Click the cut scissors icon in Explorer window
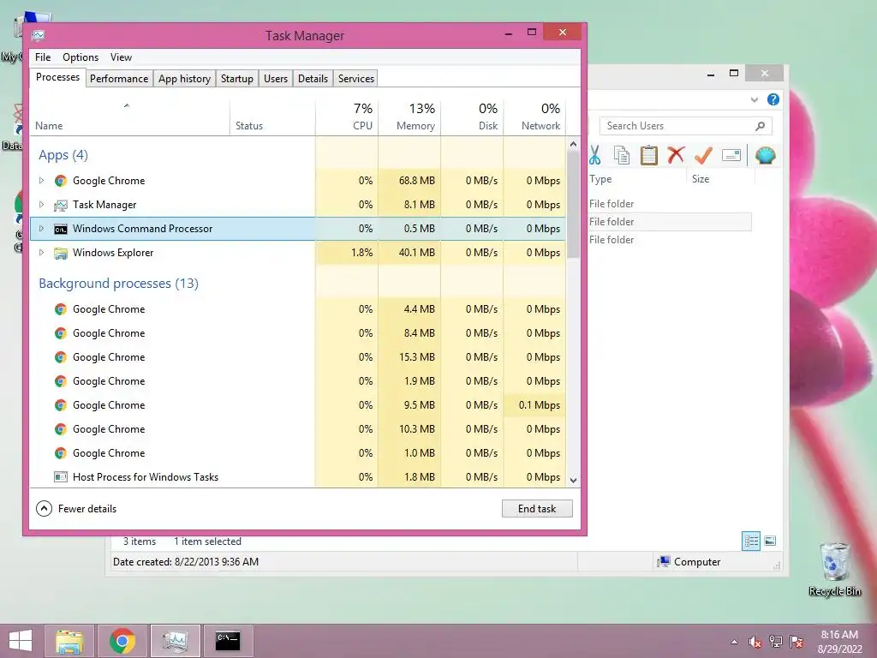The height and width of the screenshot is (658, 877). pyautogui.click(x=595, y=155)
